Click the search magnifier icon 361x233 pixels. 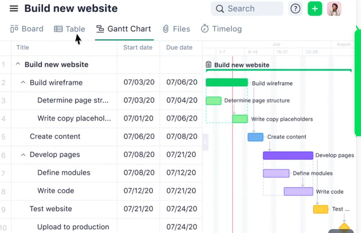point(220,9)
